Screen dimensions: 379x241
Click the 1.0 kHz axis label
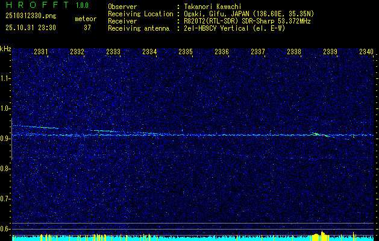click(x=5, y=109)
